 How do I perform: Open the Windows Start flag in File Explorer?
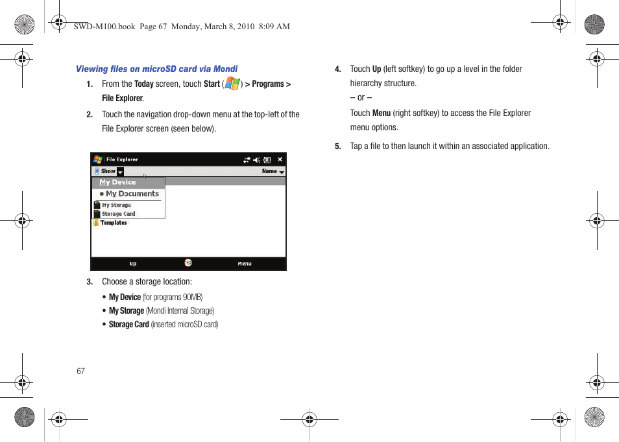tap(97, 159)
